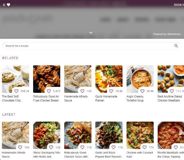Open air fryer chicken breast photo
184x160 pixels.
[47, 79]
